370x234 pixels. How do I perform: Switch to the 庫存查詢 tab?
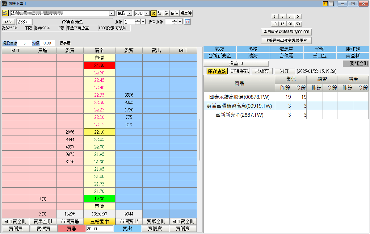217,71
